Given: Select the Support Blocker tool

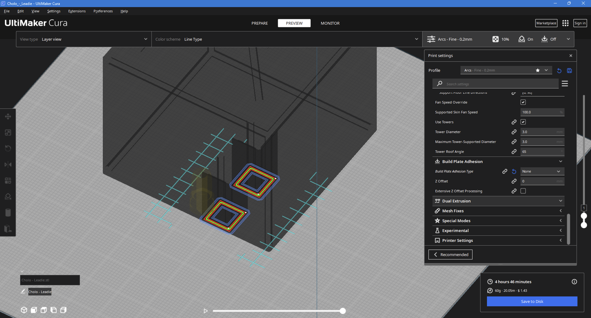Looking at the screenshot, I should point(8,196).
